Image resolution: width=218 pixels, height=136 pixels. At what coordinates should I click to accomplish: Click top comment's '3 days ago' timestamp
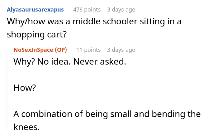tap(121, 10)
